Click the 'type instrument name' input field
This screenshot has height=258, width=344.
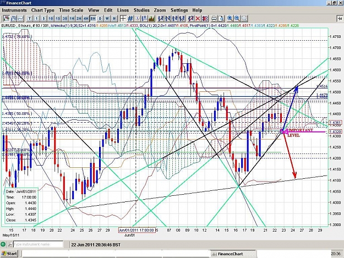click(39, 244)
